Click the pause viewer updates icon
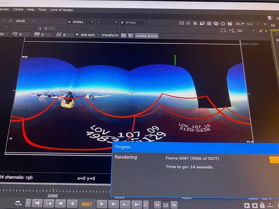The height and width of the screenshot is (209, 279). coord(230,24)
